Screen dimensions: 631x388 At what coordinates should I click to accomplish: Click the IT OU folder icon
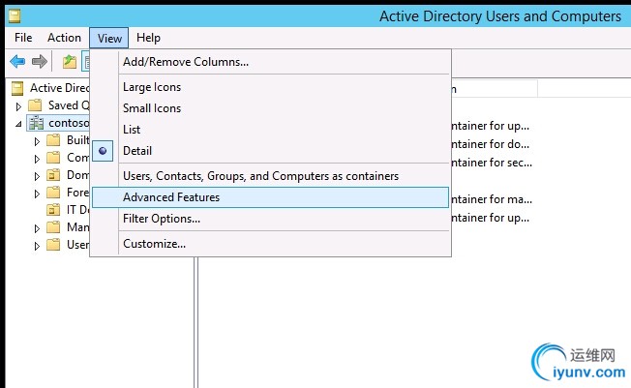[x=53, y=210]
